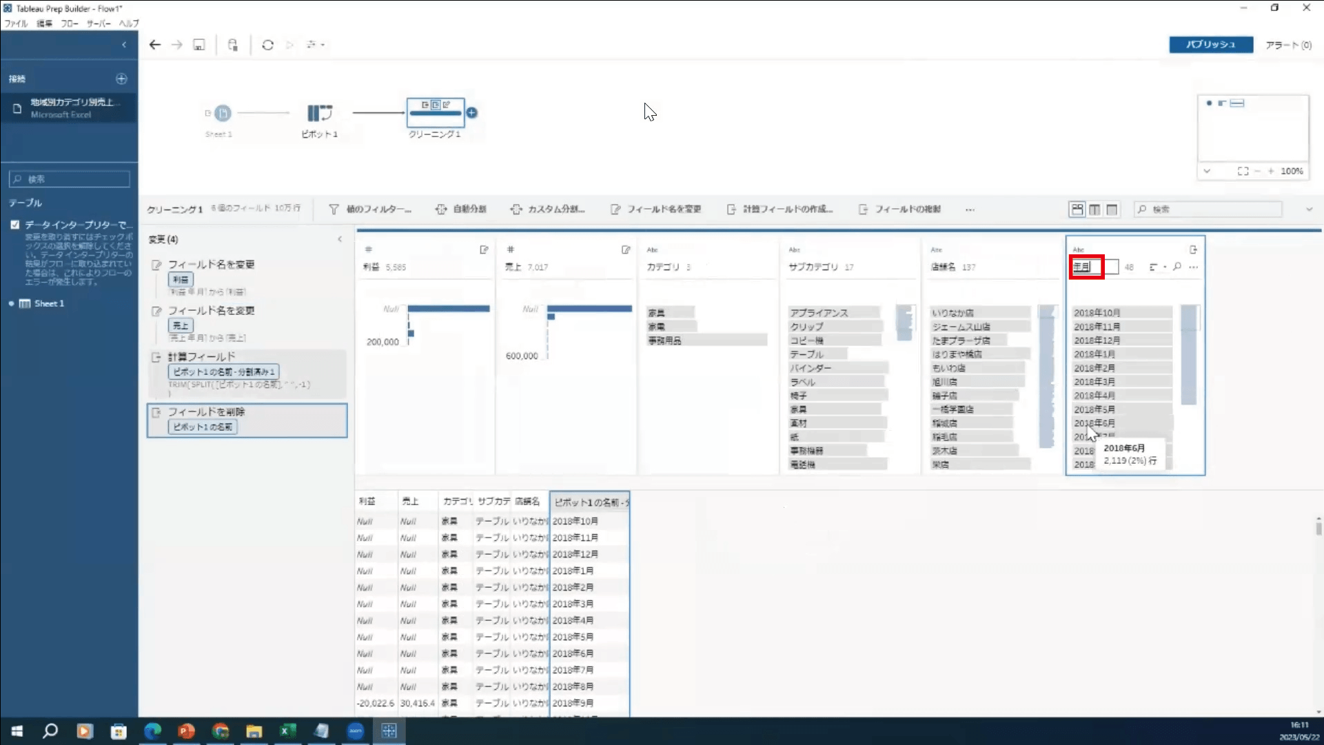Click the フィールド名を変更 rename field tool
Viewport: 1324px width, 745px height.
click(655, 209)
